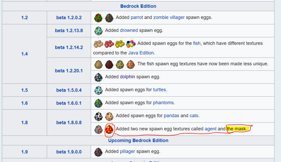Click the text 'spawn eggs.' in the 1.2 row
This screenshot has height=162, width=281.
199,17
